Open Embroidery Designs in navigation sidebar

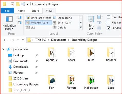[x=23, y=84]
